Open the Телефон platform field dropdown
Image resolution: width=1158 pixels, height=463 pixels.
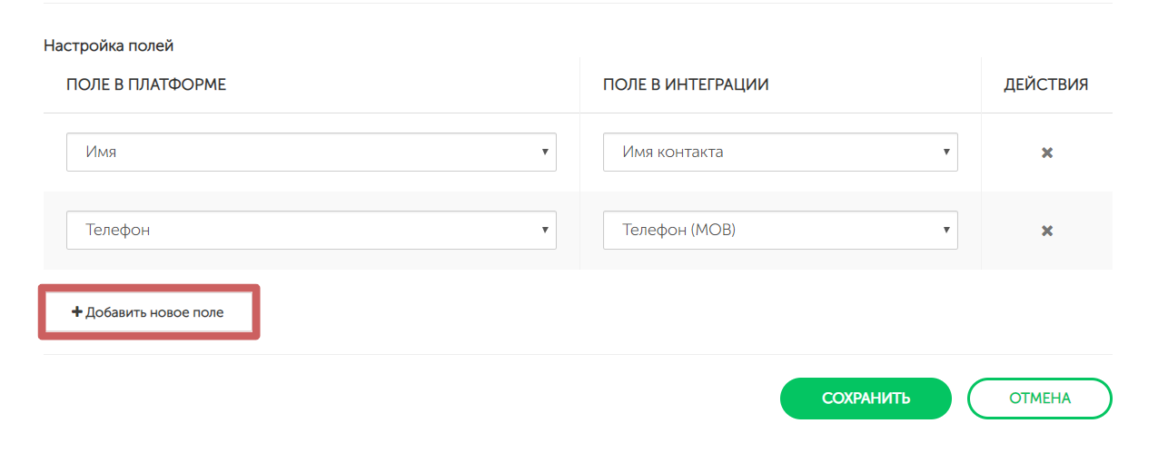click(311, 231)
